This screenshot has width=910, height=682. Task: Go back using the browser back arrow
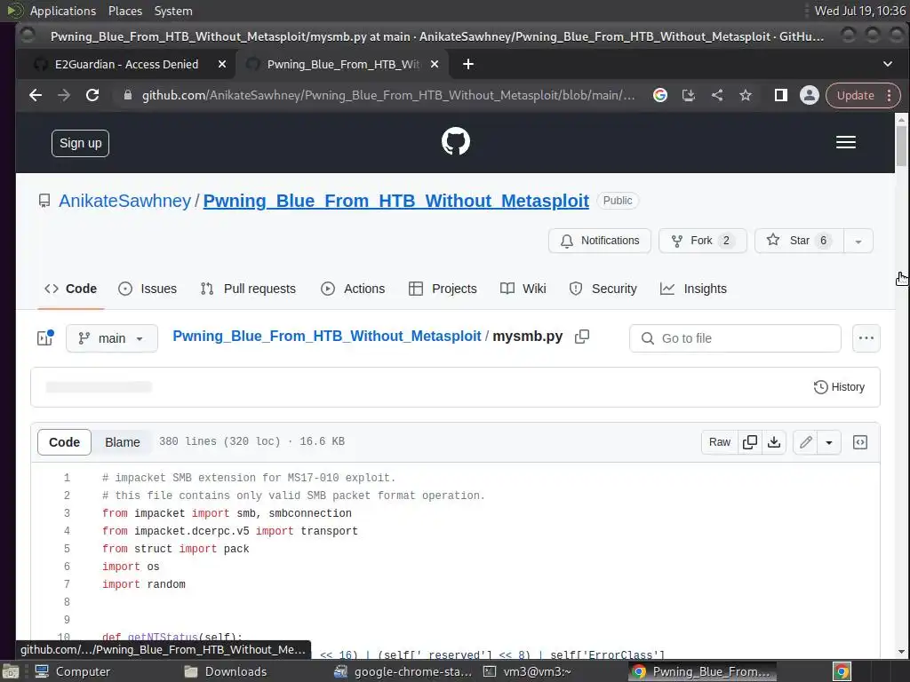click(36, 95)
